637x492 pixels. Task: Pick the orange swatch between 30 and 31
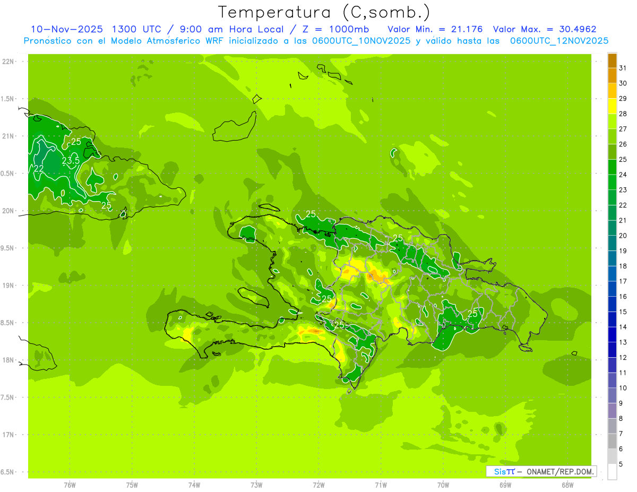[612, 75]
